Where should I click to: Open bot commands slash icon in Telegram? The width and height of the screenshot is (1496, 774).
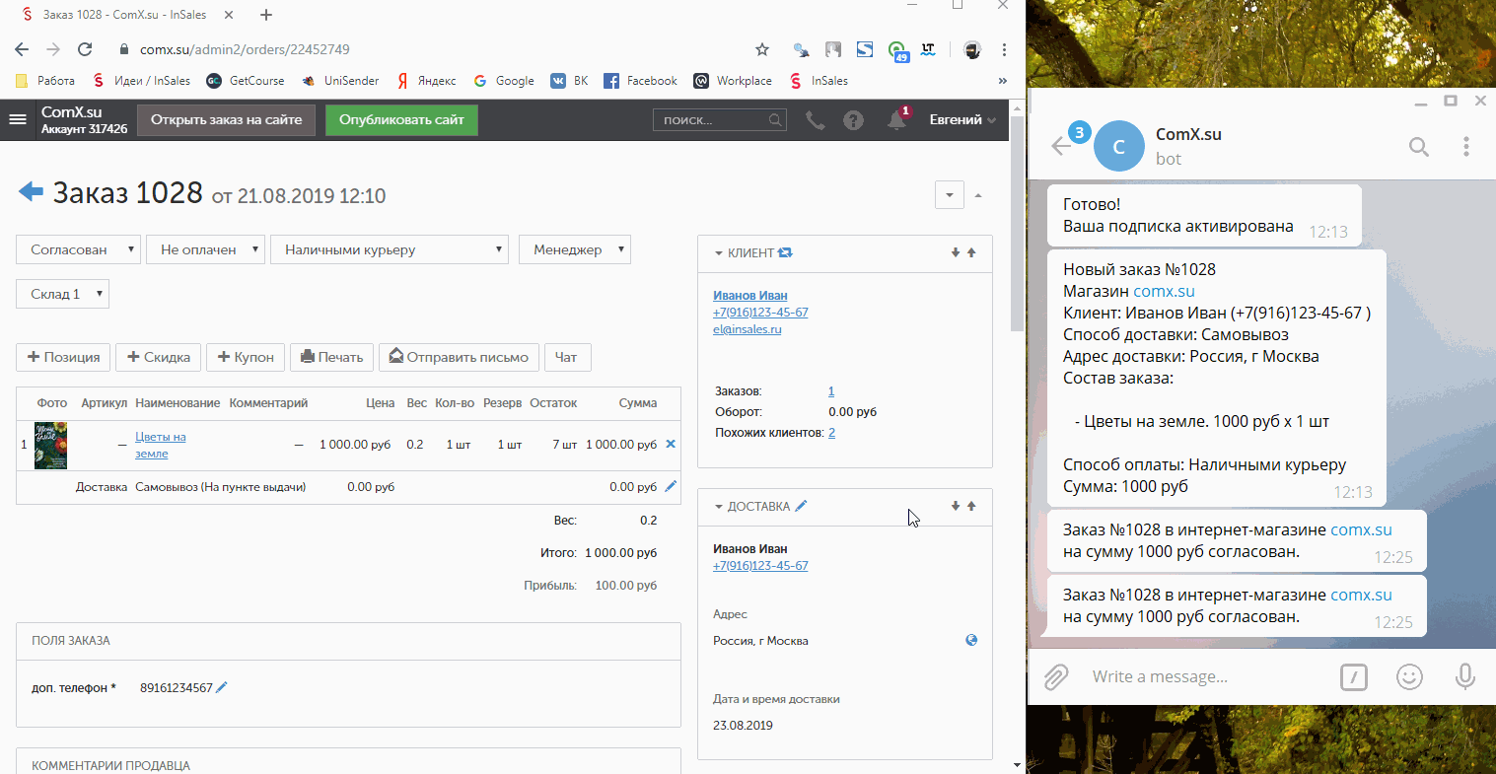(1354, 676)
